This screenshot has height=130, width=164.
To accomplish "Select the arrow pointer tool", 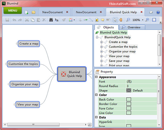I will [115, 20].
